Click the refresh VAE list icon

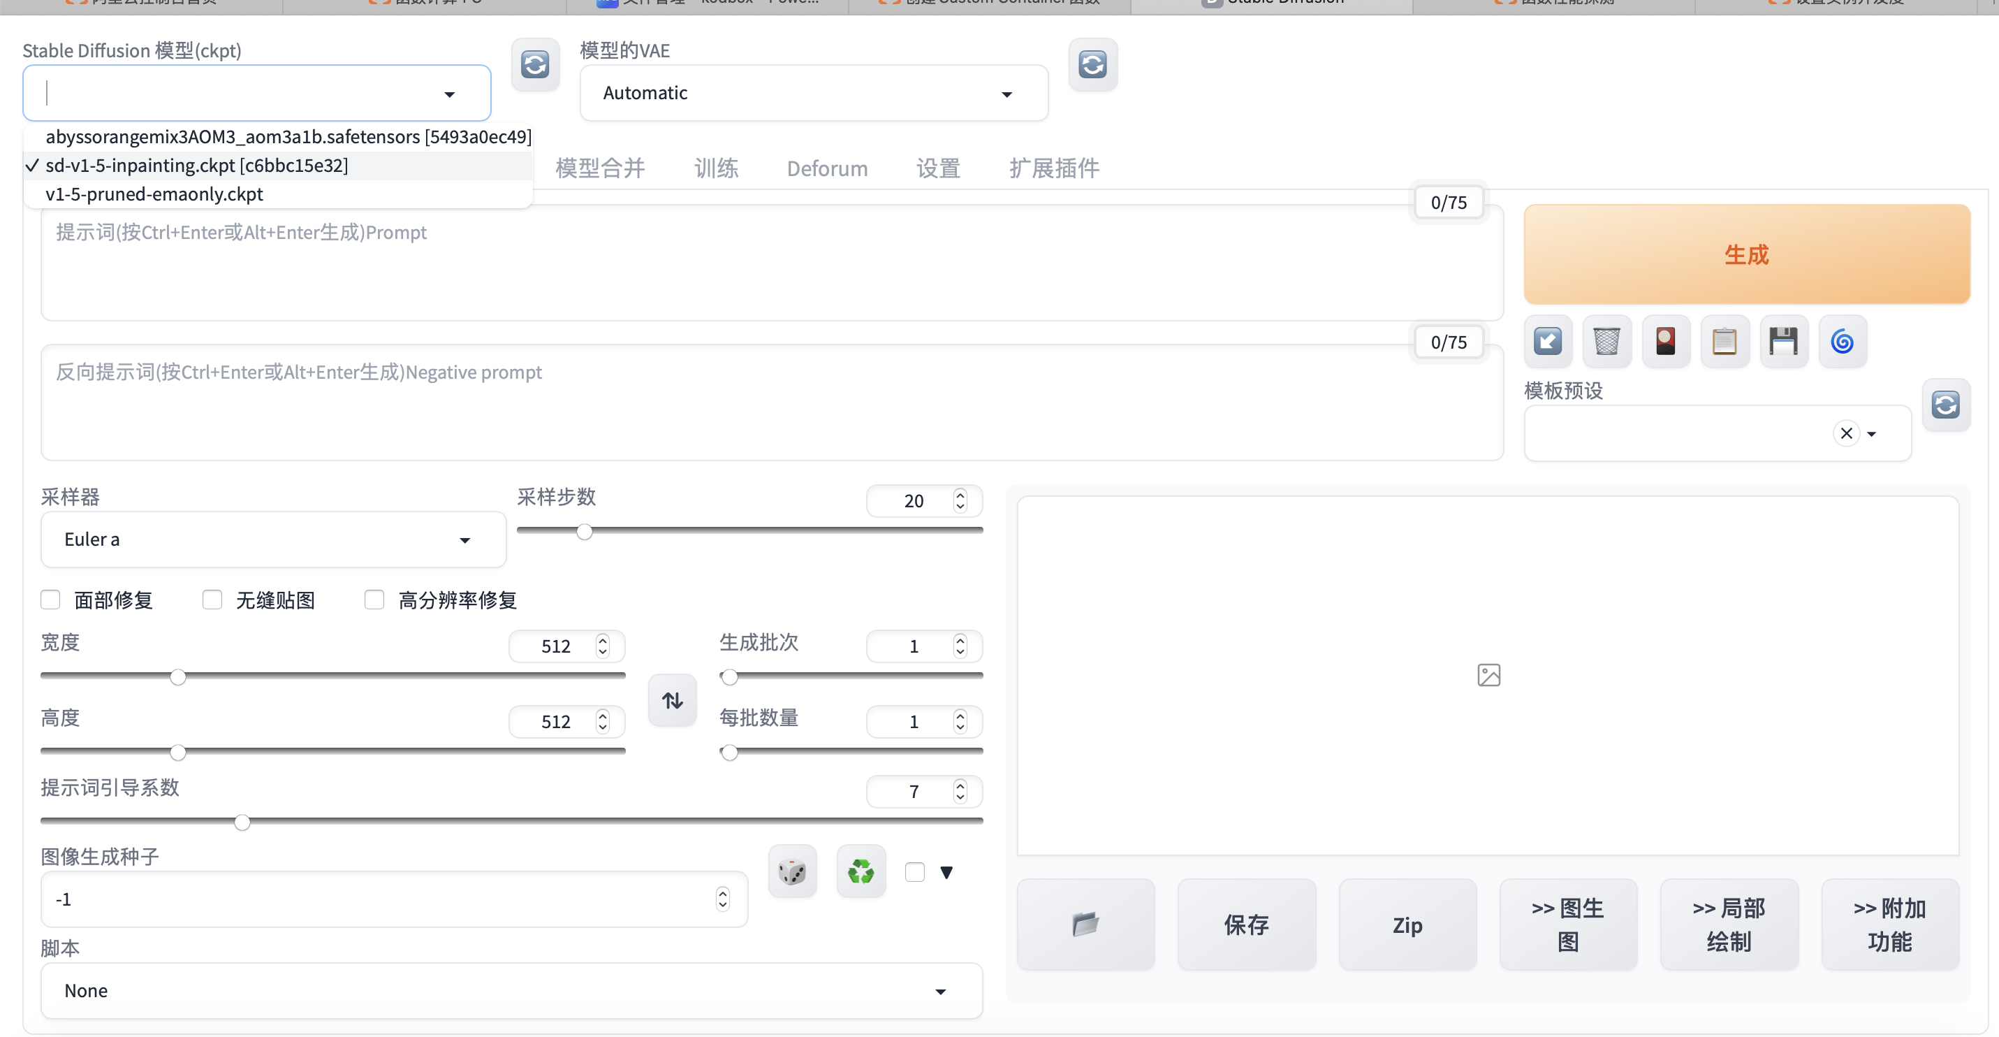1092,64
